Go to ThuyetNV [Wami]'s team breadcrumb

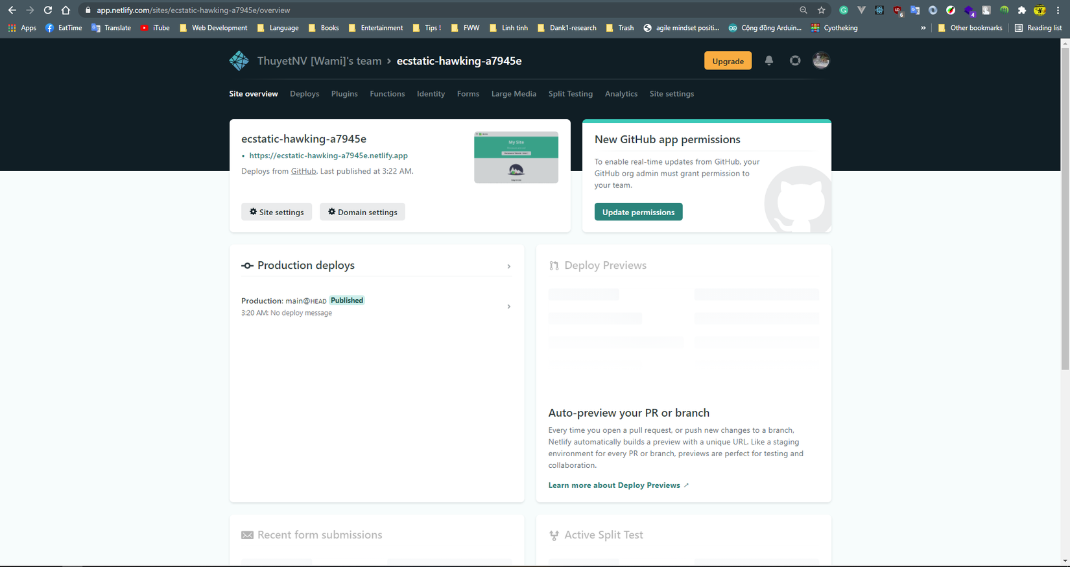click(x=319, y=61)
